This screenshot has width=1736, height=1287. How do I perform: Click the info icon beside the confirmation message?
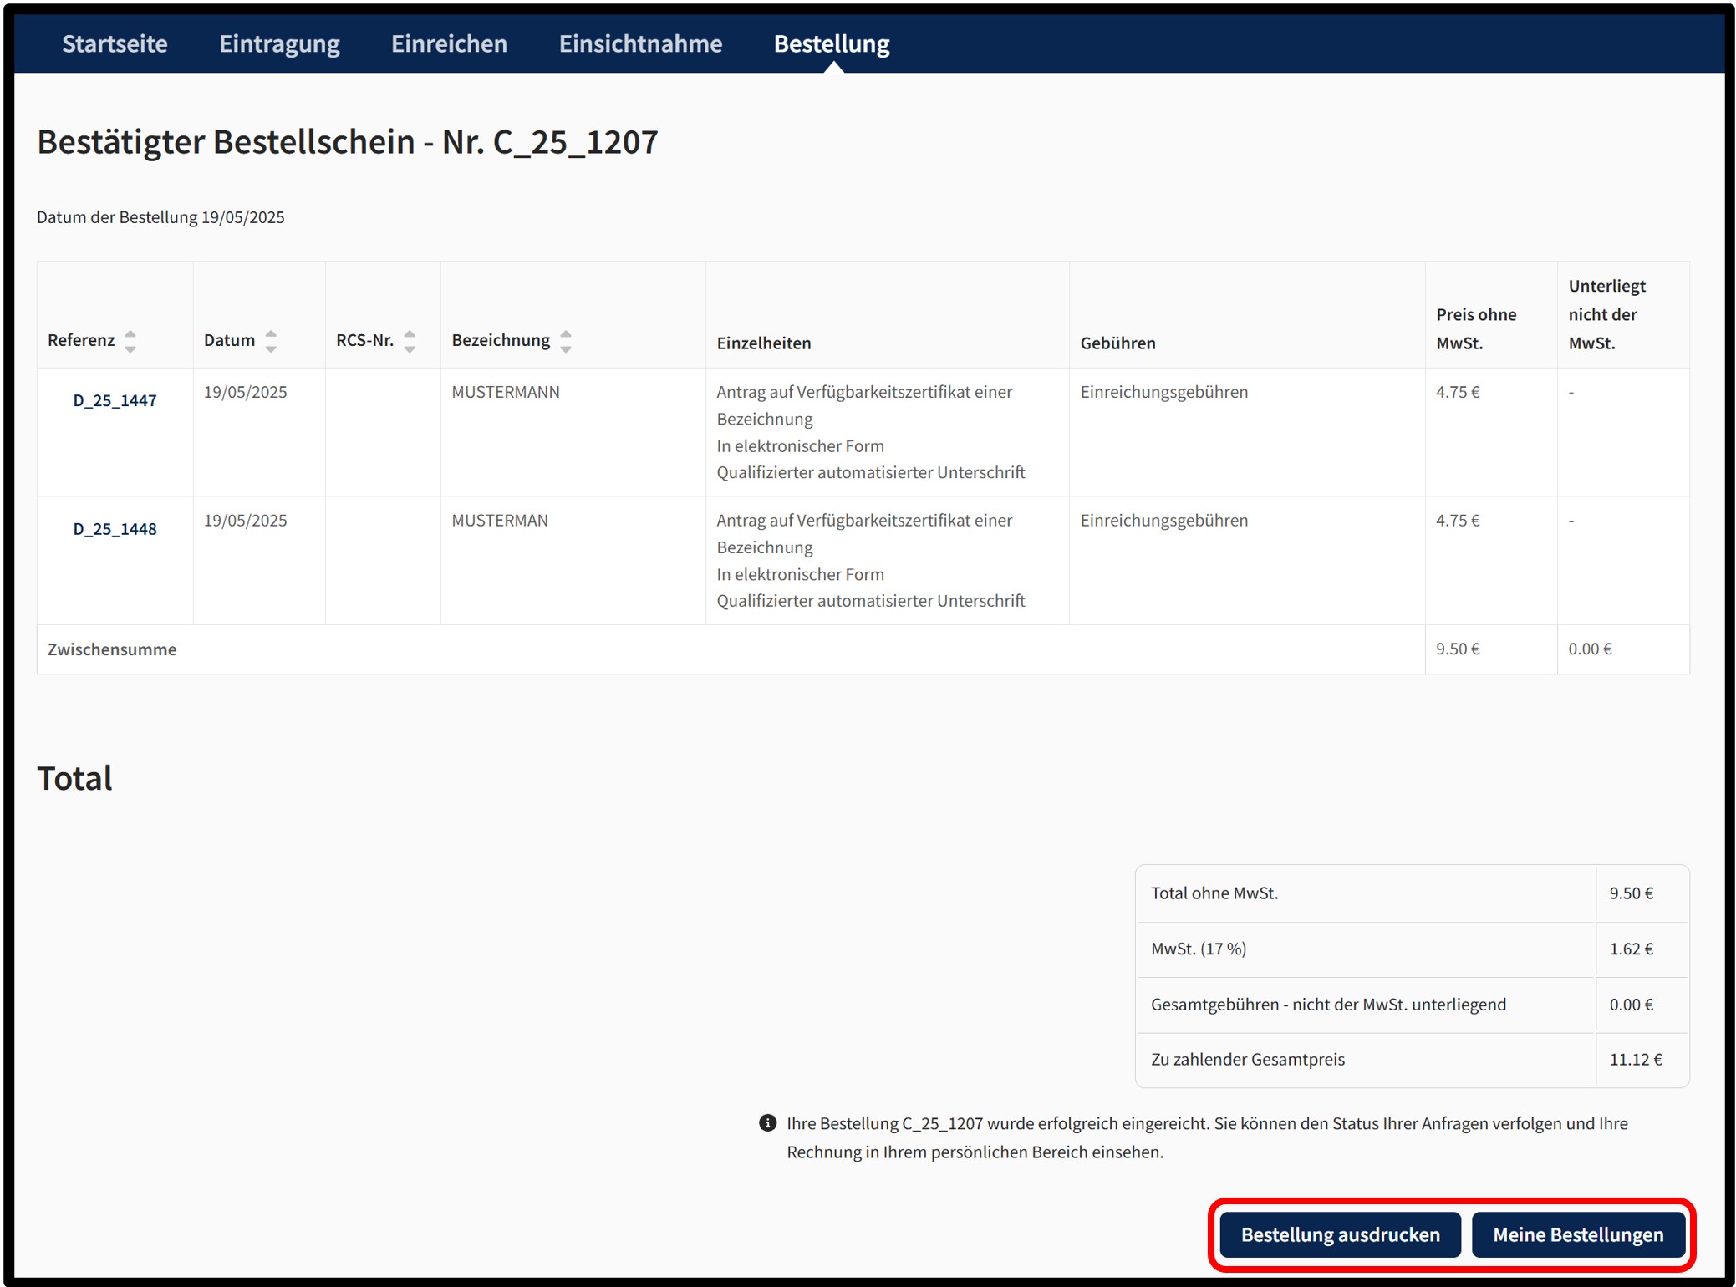(x=767, y=1123)
